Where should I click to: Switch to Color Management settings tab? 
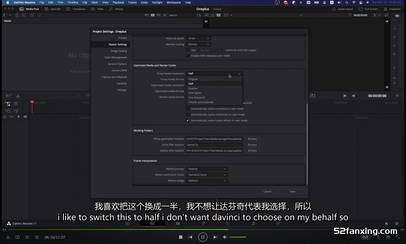pyautogui.click(x=116, y=58)
